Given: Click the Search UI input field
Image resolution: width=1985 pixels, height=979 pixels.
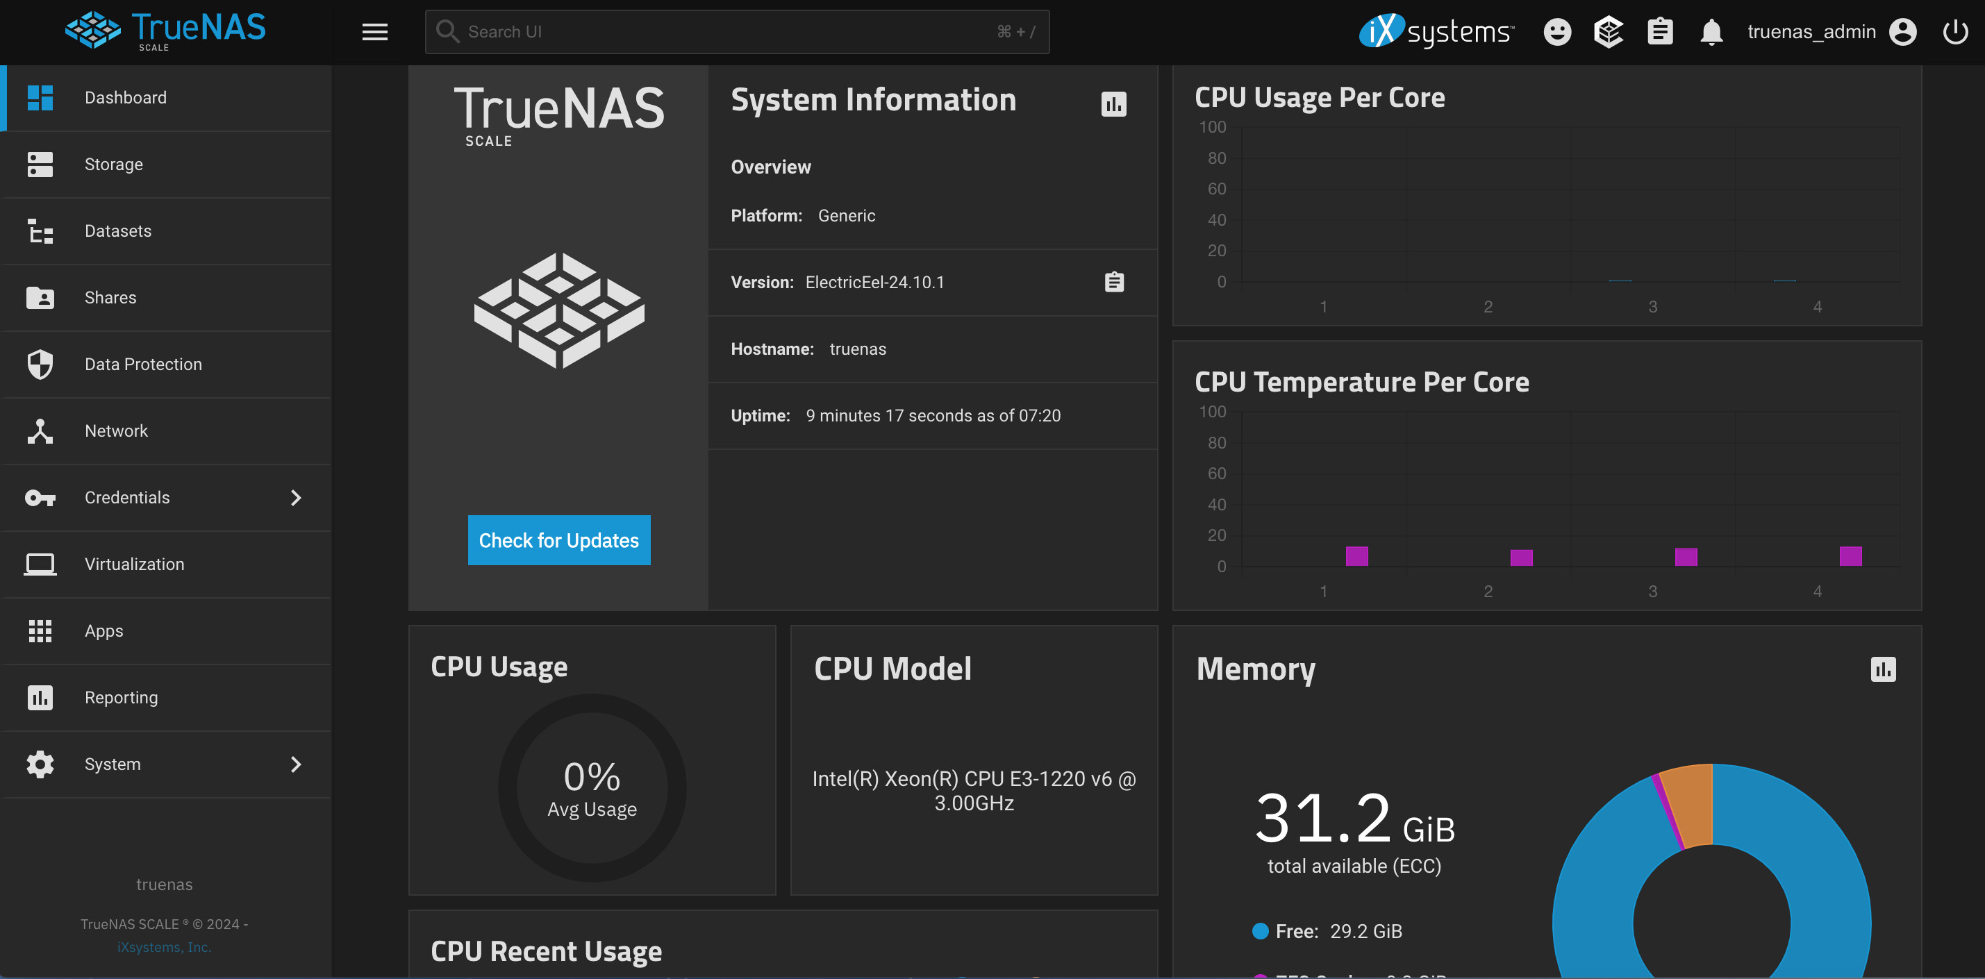Looking at the screenshot, I should (x=737, y=31).
